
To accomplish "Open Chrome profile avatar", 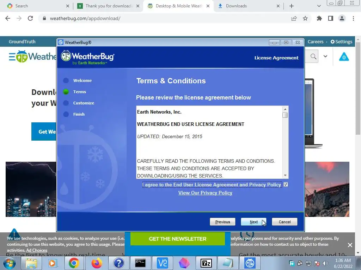I will (342, 18).
